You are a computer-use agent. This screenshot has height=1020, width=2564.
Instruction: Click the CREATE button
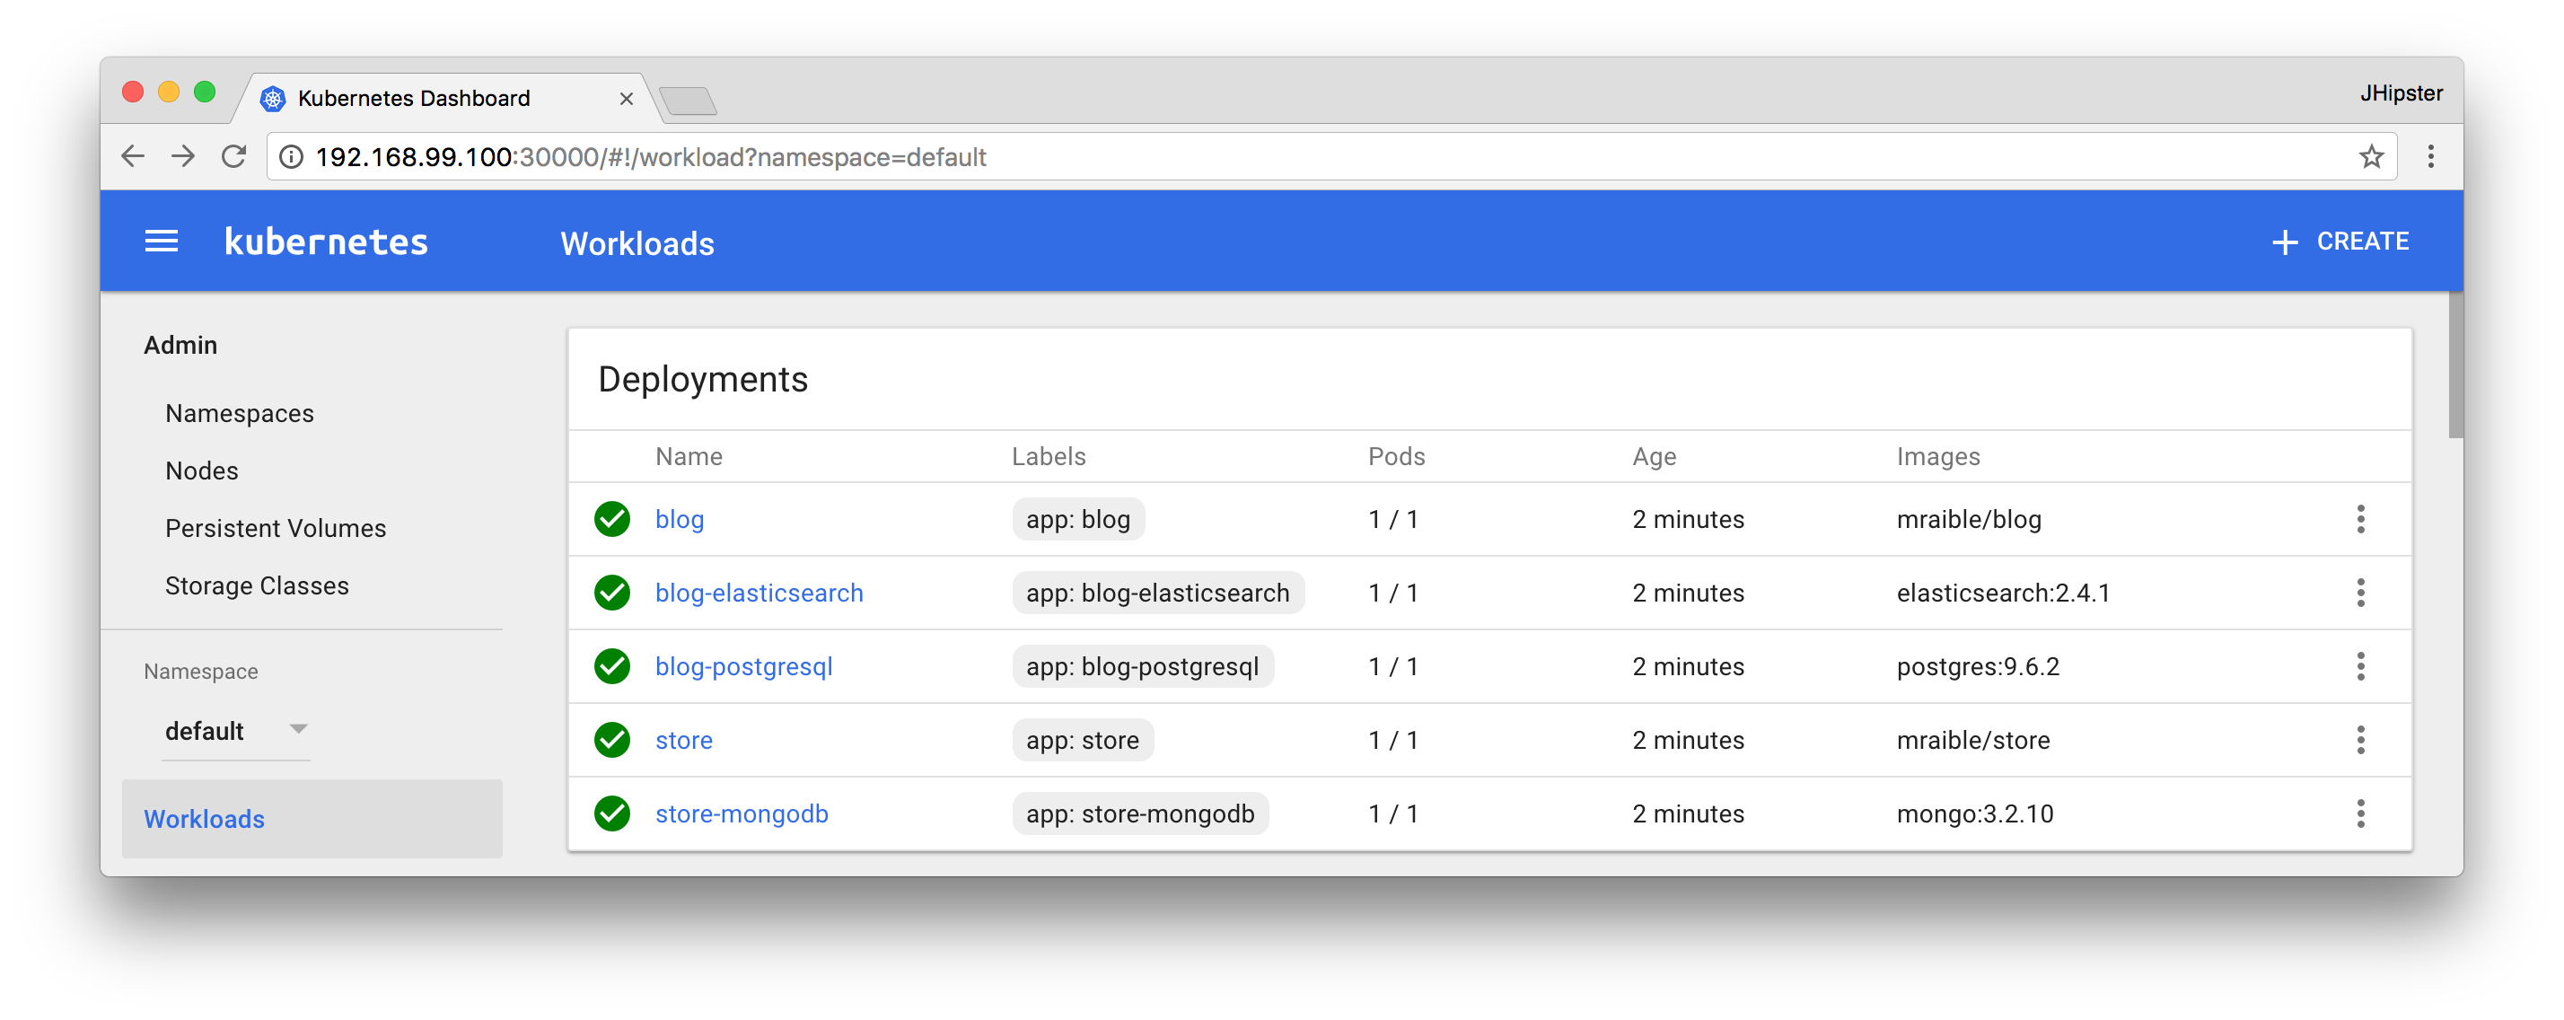[x=2341, y=242]
